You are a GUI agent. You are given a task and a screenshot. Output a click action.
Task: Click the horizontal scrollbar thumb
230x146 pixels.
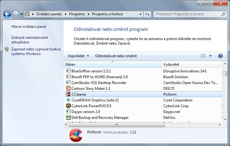pyautogui.click(x=117, y=125)
